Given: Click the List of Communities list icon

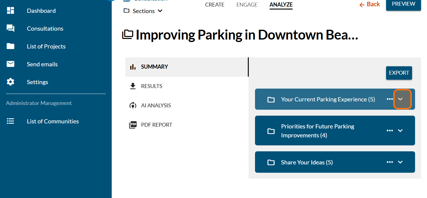Looking at the screenshot, I should 10,121.
